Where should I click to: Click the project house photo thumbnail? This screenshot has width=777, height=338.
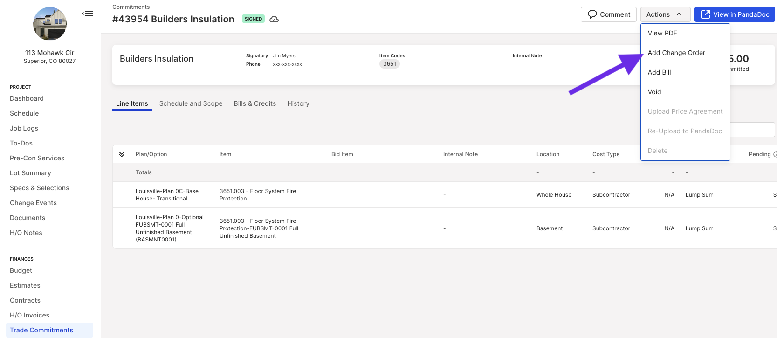pyautogui.click(x=50, y=24)
